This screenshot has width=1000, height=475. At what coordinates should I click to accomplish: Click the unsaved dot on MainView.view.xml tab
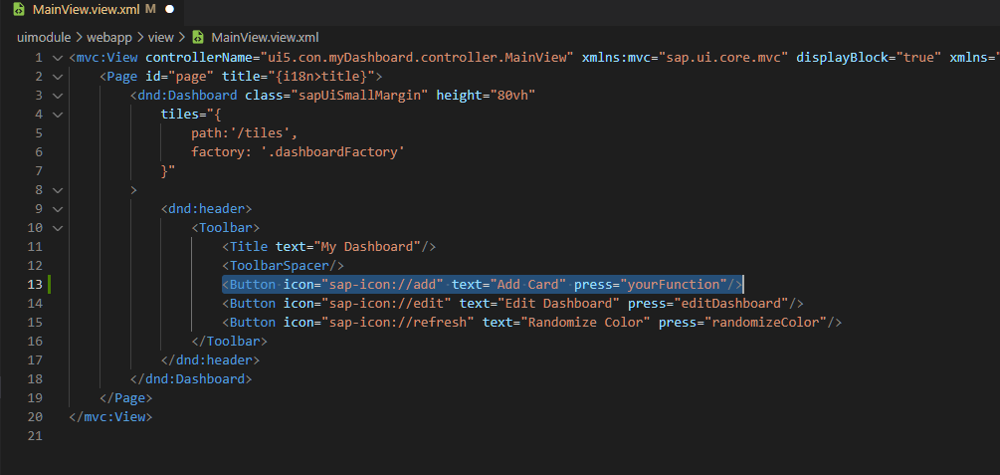point(169,9)
